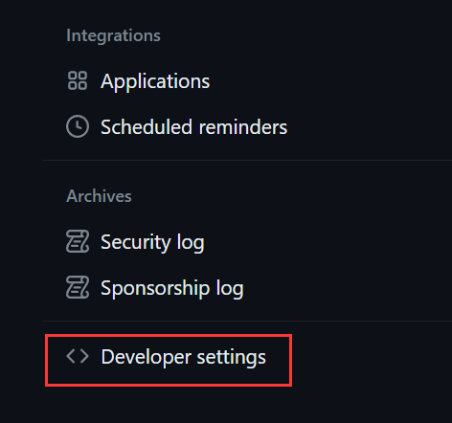Click the word "log" in Security log
This screenshot has height=423, width=452.
tap(191, 243)
